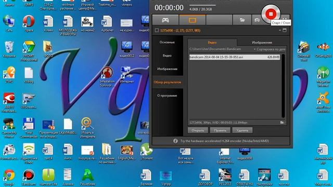333x187 pixels.
Task: Open the Сеть network desktop icon
Action: coord(9,23)
